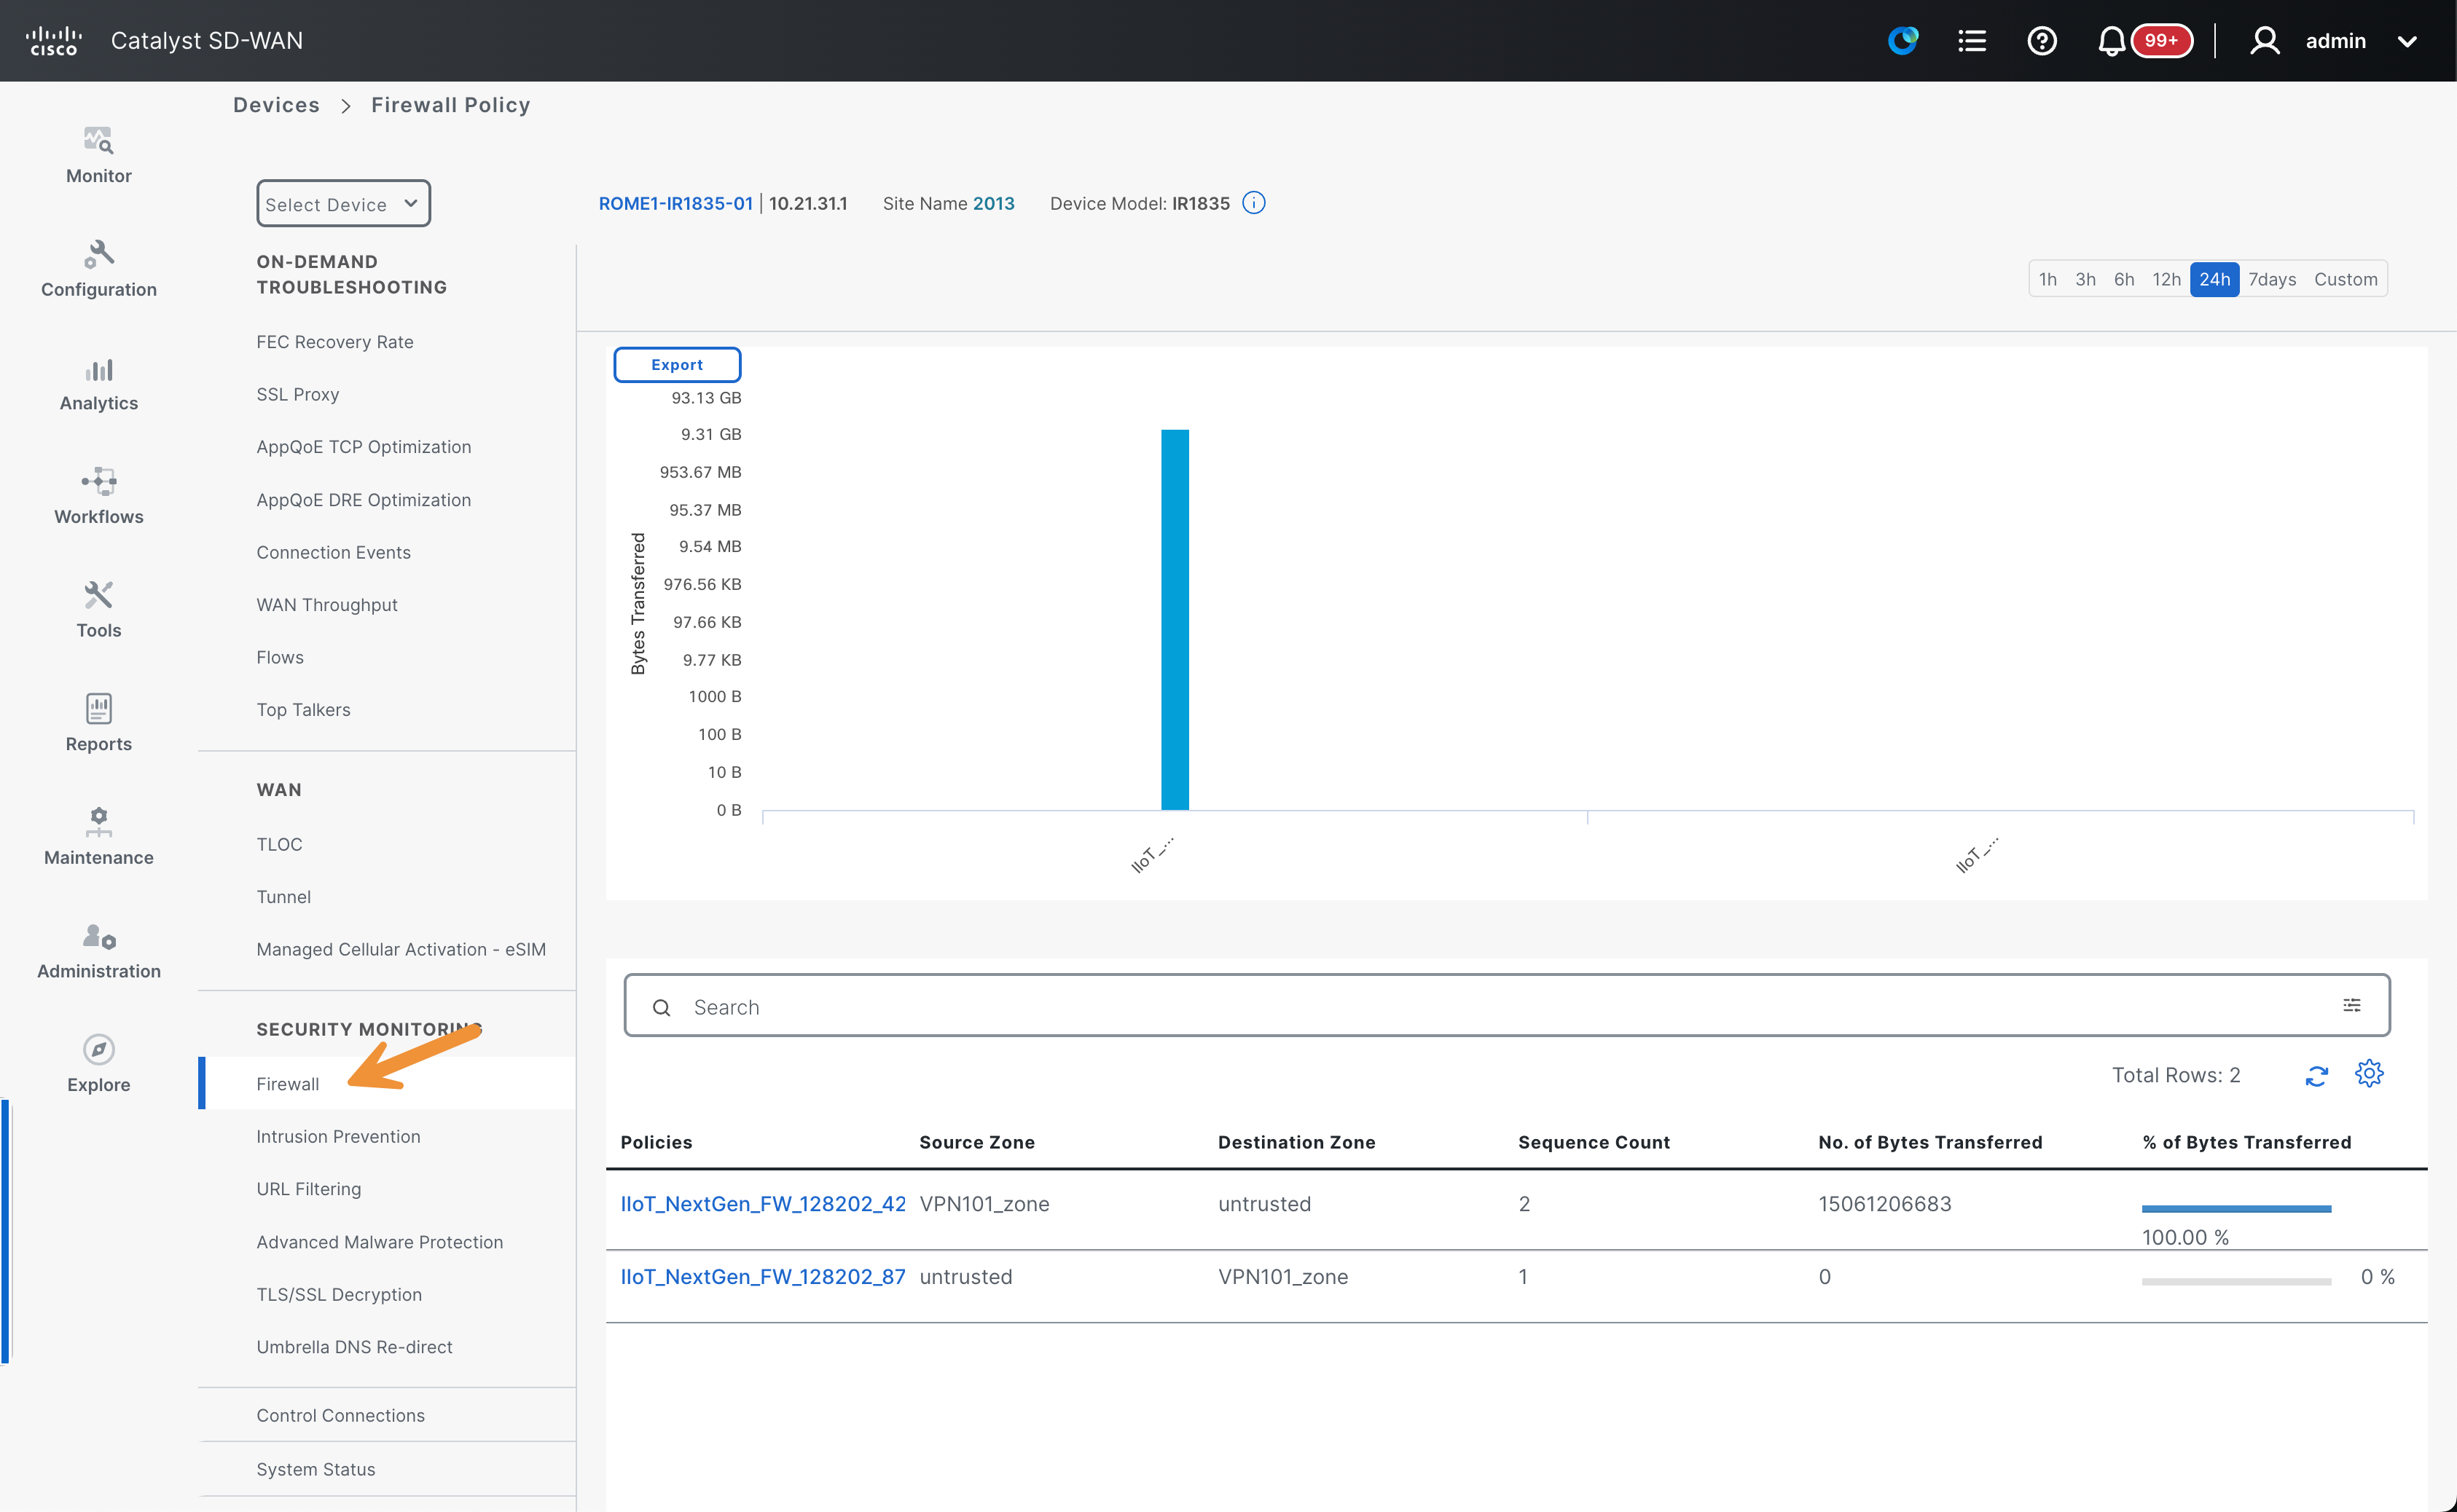Open the Cisco AI assistant icon
Screen dimensions: 2457x1512
(1902, 41)
